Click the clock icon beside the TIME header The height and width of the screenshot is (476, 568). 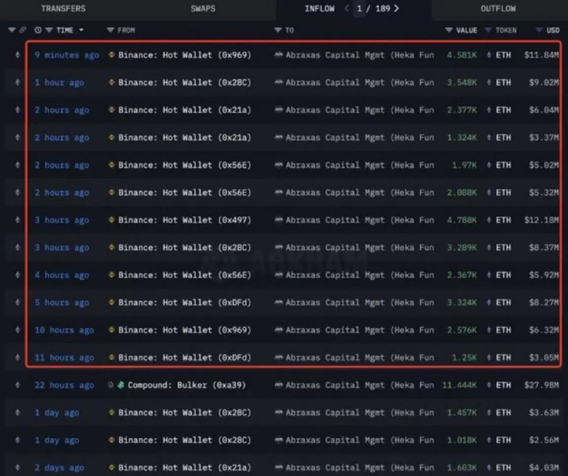click(38, 30)
